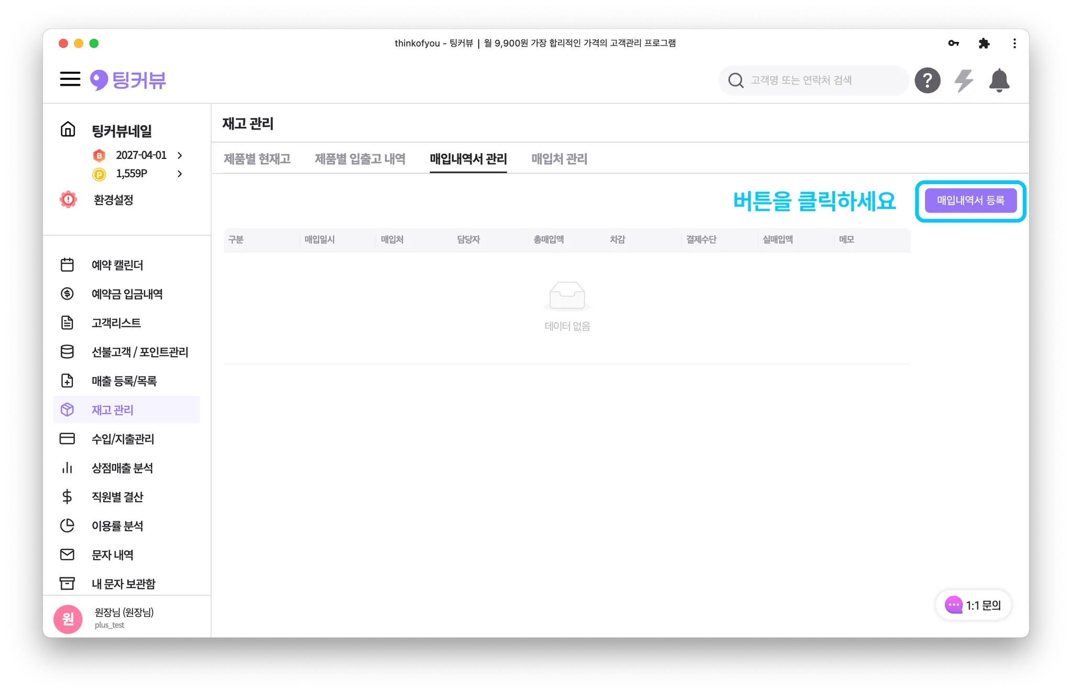Open the browser three-dot menu
Image resolution: width=1072 pixels, height=694 pixels.
1014,43
